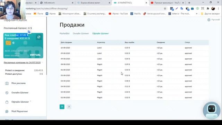The width and height of the screenshot is (222, 125).
Task: Expand the hidden bookmarks chevron
Action: (x=197, y=14)
